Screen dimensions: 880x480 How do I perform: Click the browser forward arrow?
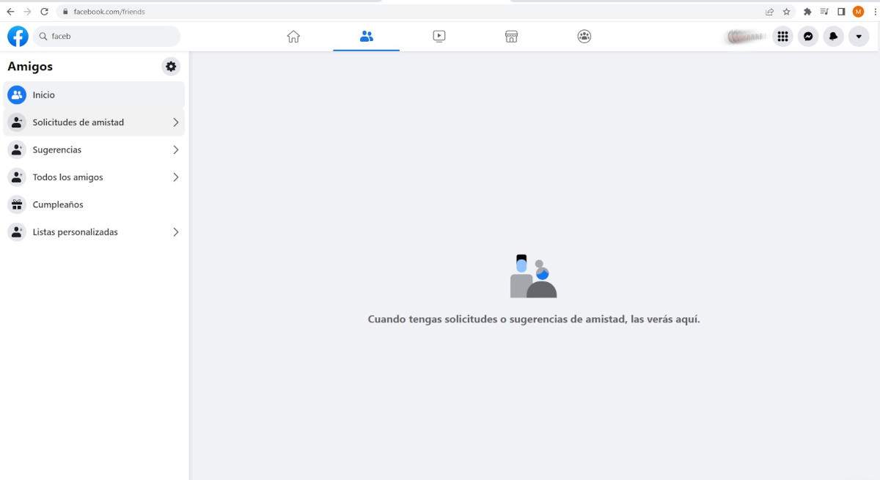pos(27,12)
